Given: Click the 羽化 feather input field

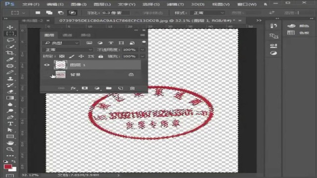Looking at the screenshot, I should click(115, 13).
